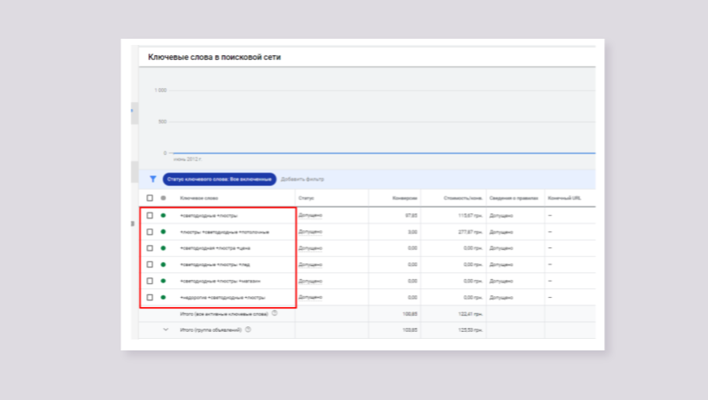The height and width of the screenshot is (400, 708).
Task: Click the help icon next to 'Итого (все активные ключевые слова)'
Action: (275, 313)
